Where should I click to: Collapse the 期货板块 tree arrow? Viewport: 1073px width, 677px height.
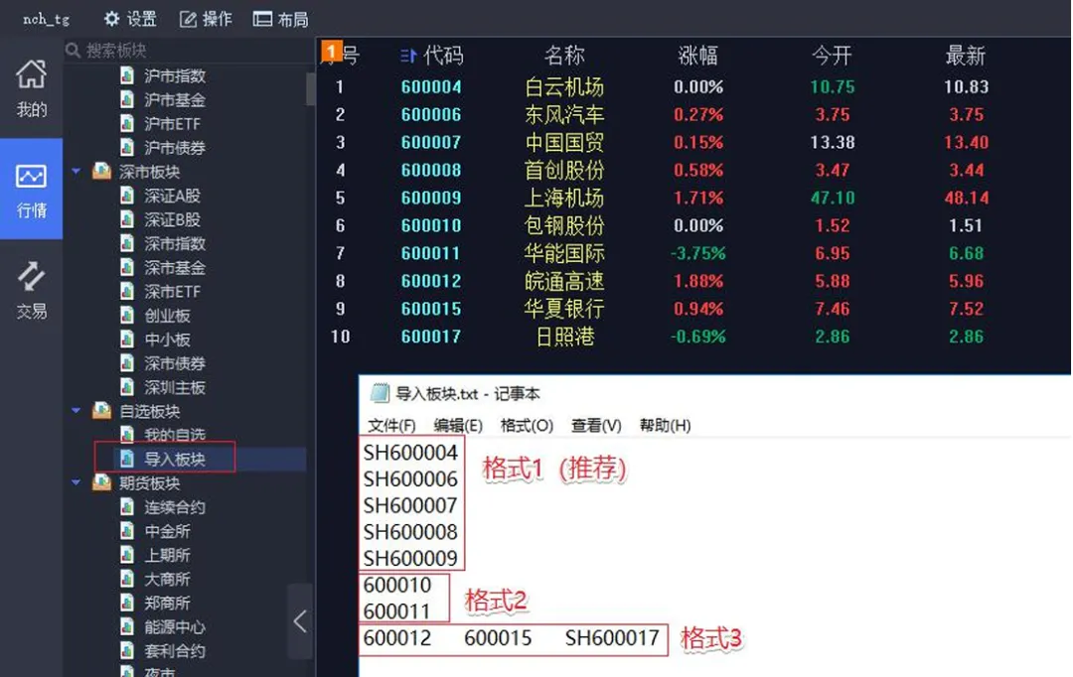point(76,482)
